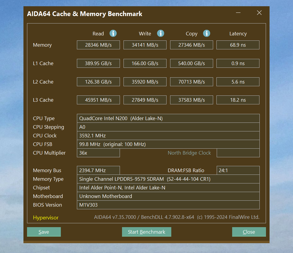Viewport: 293px width, 253px height.
Task: Click the Motherboard label
Action: [48, 196]
